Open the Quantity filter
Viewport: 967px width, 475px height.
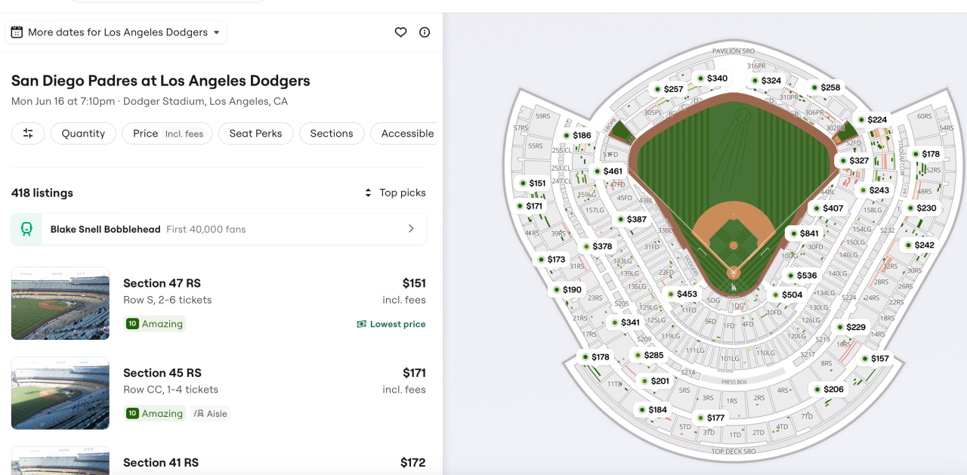coord(83,134)
